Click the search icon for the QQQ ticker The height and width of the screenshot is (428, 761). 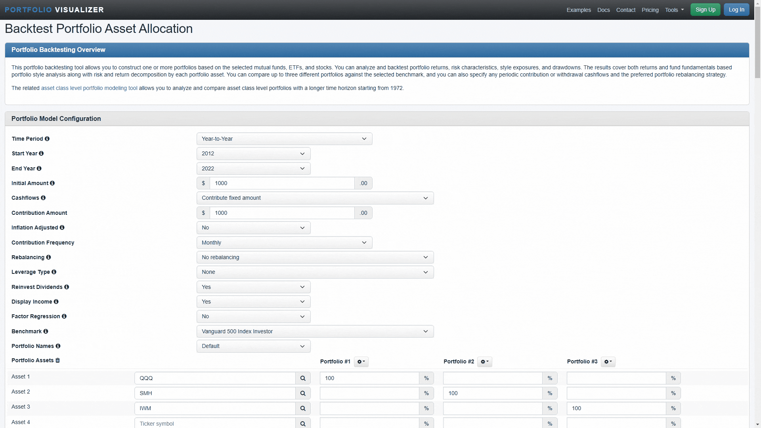(x=303, y=378)
